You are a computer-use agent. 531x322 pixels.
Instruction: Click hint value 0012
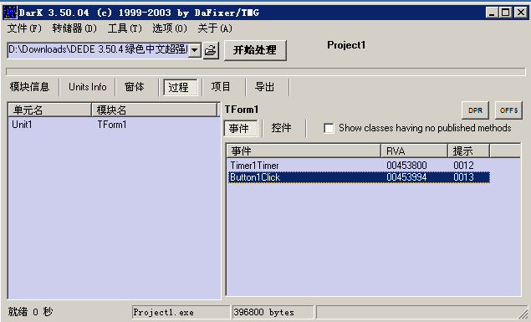[x=463, y=166]
